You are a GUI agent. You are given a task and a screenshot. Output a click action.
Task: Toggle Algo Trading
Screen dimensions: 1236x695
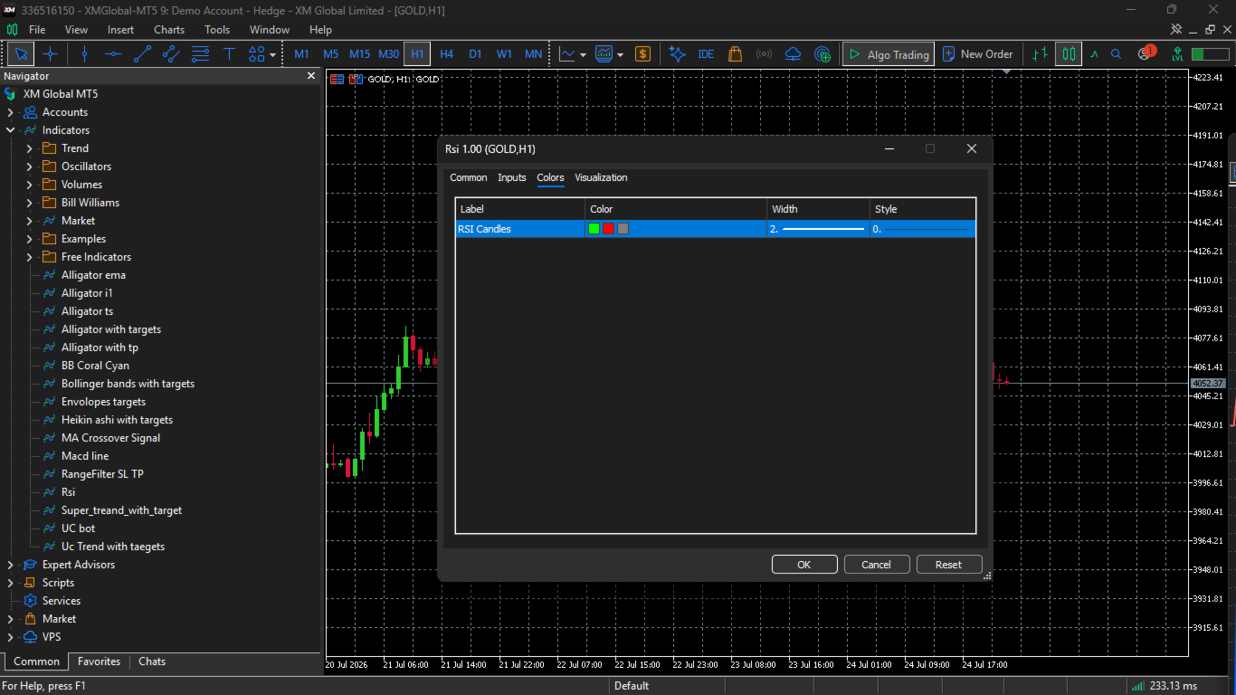click(x=889, y=54)
